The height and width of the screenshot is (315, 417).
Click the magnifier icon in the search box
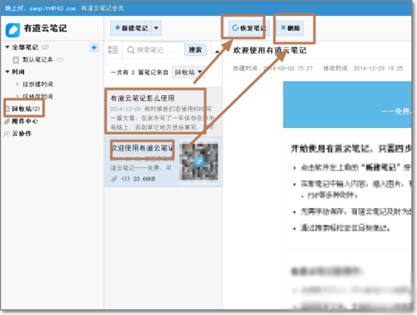pos(130,50)
